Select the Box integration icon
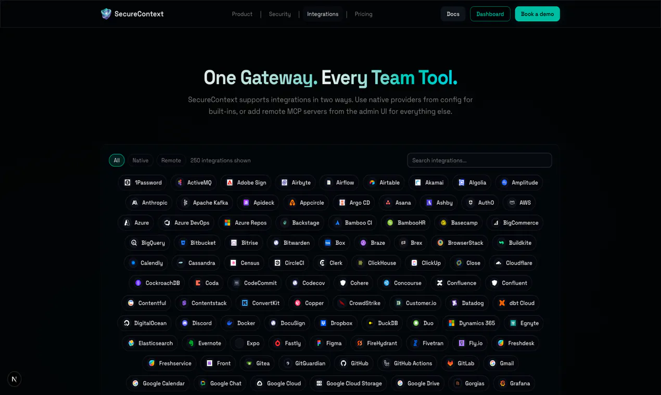The height and width of the screenshot is (395, 661). pyautogui.click(x=328, y=243)
